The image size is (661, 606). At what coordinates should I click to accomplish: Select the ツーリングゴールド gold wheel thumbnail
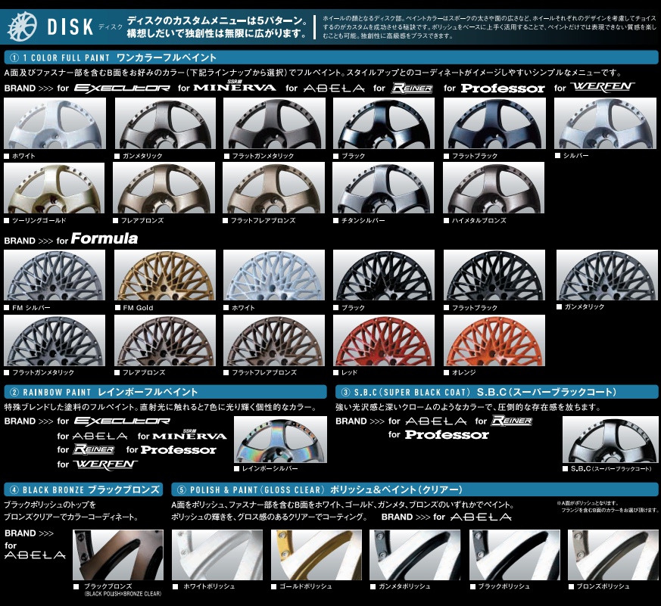(55, 188)
